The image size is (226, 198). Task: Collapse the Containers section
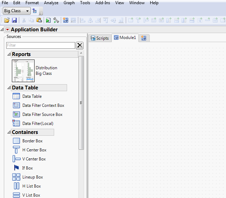tap(9, 133)
